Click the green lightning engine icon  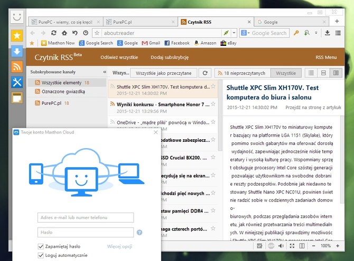226,33
